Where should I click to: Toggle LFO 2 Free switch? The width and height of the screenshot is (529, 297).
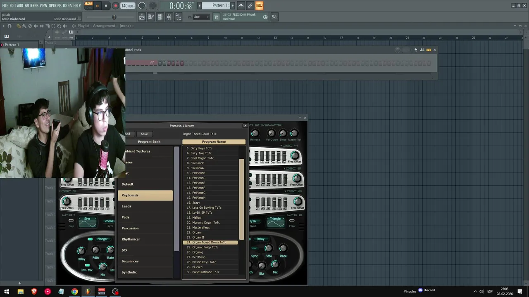(292, 221)
